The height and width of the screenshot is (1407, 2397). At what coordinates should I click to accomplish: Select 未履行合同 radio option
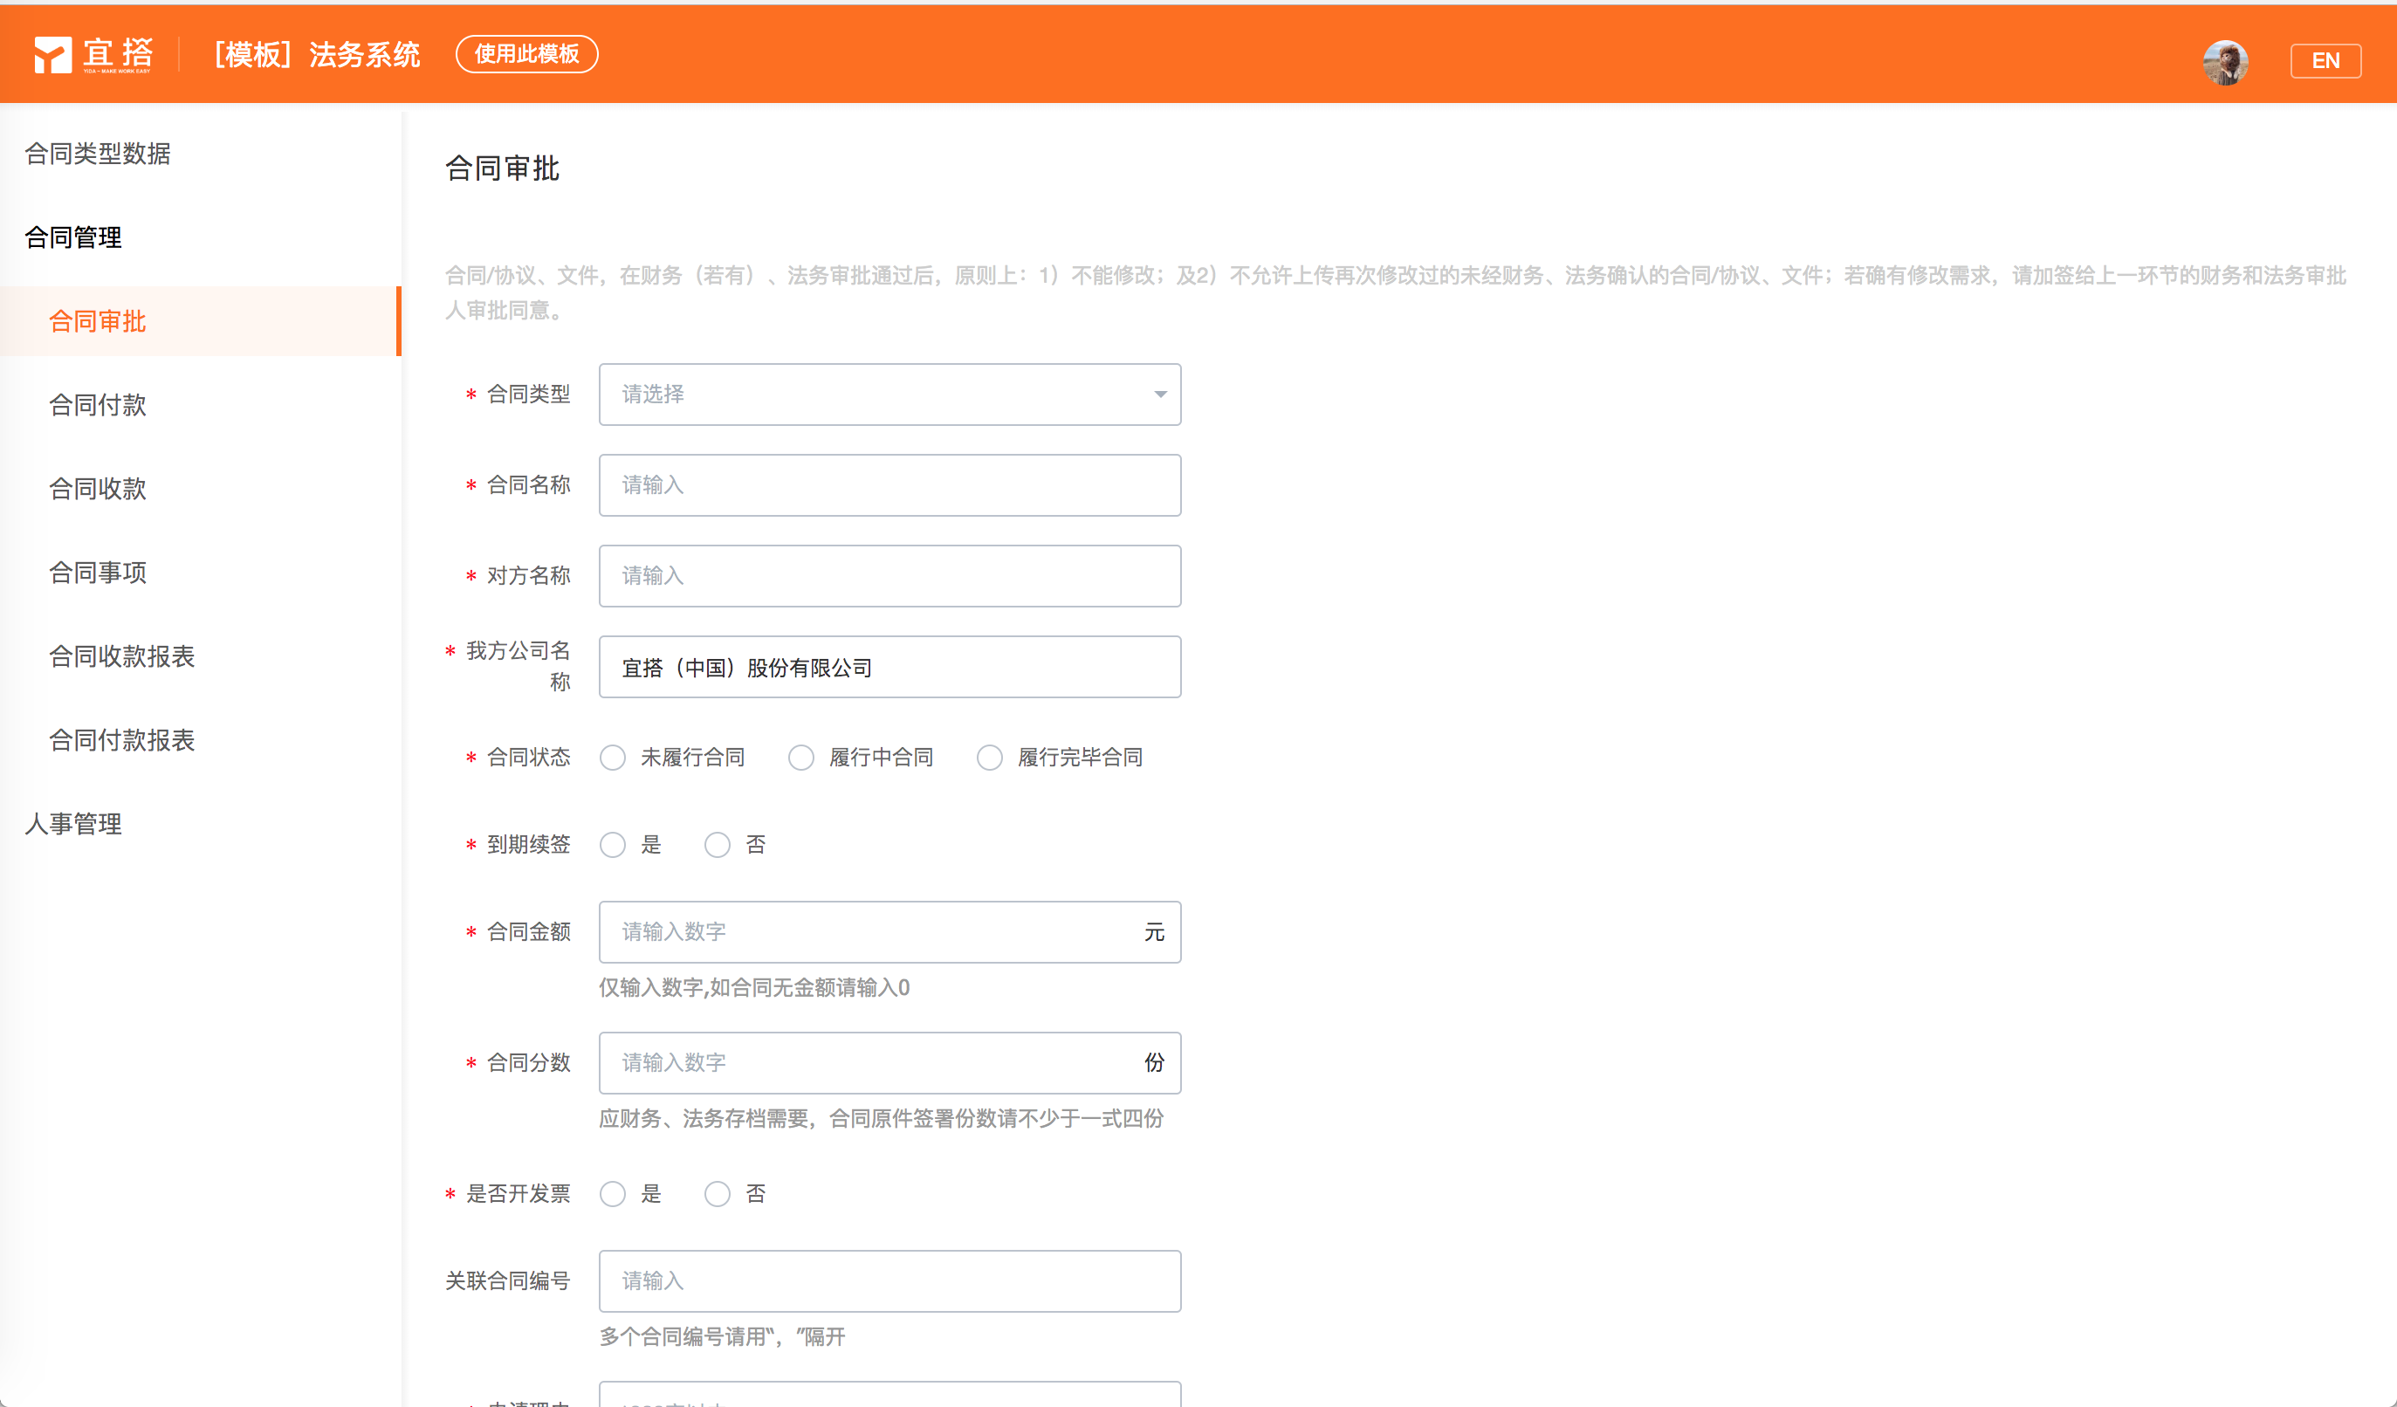(613, 758)
